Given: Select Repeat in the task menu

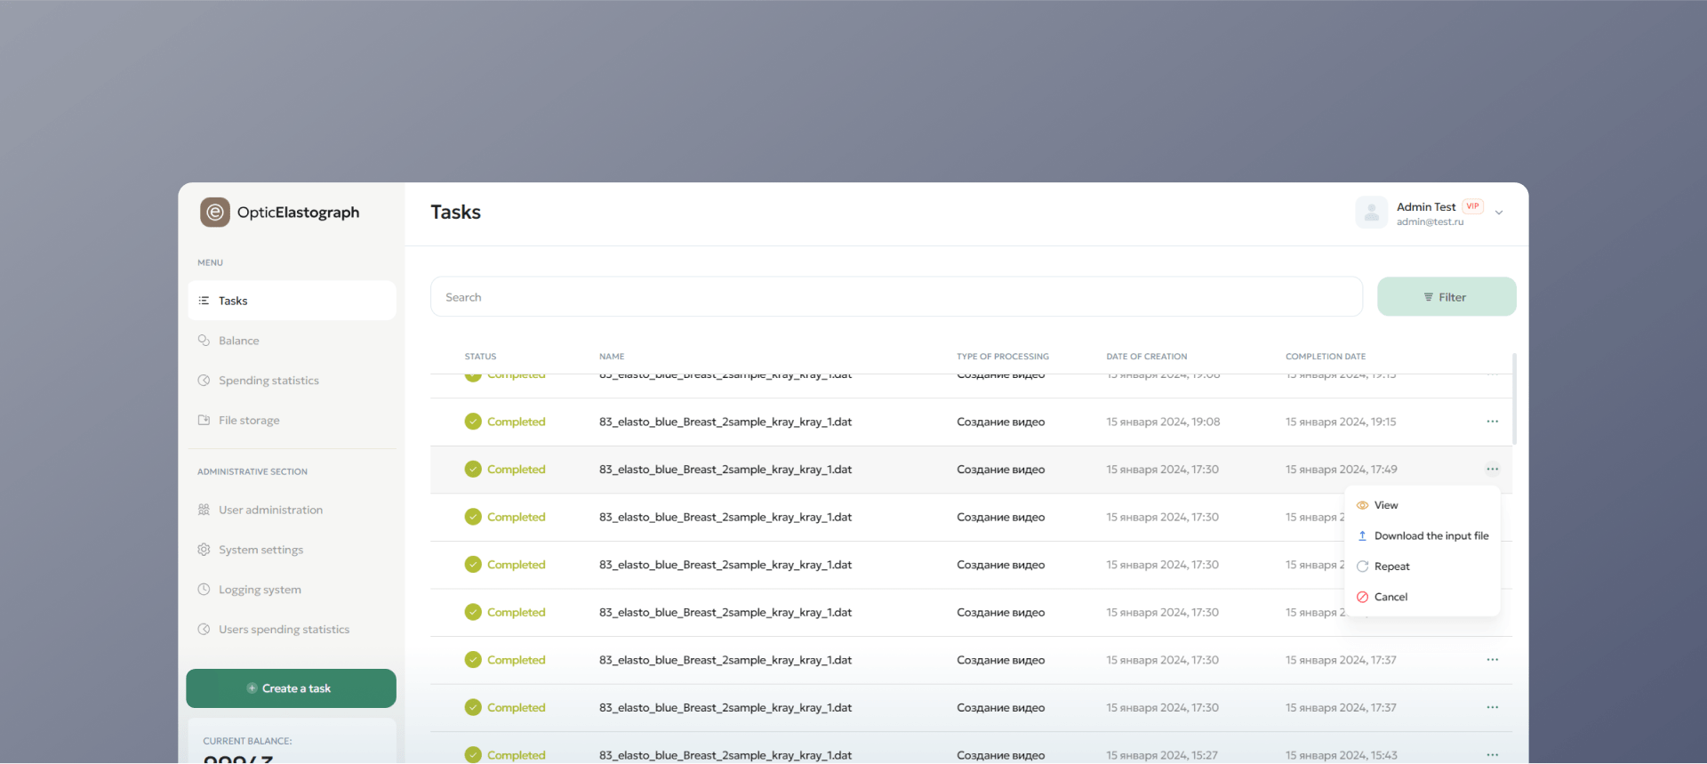Looking at the screenshot, I should click(1391, 567).
